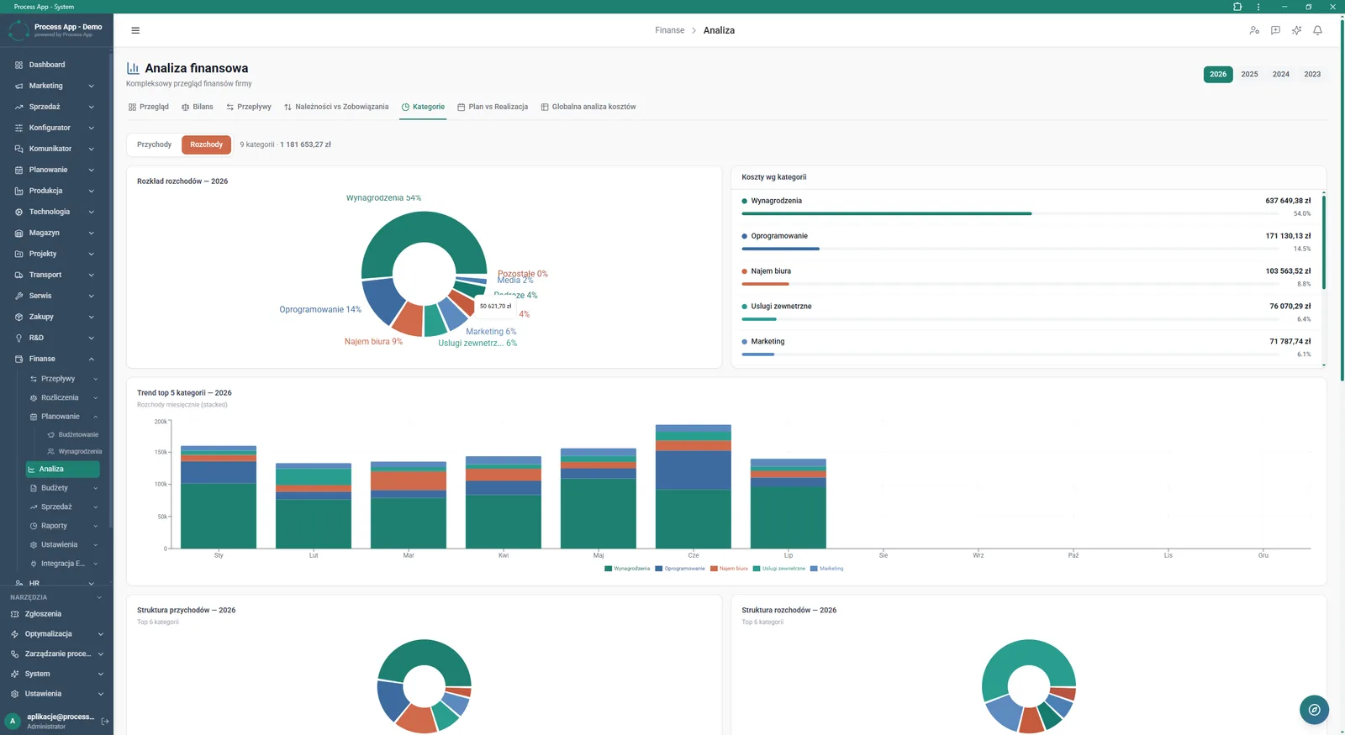Open Zgłoszenia in tools section
Screen dimensions: 1345x735
click(43, 614)
